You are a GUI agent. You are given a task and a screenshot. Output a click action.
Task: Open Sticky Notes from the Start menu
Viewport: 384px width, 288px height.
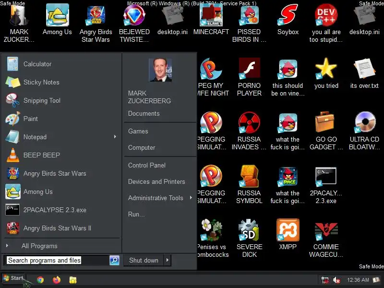[61, 82]
